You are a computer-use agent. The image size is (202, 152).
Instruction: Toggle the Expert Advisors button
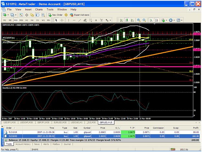point(80,15)
